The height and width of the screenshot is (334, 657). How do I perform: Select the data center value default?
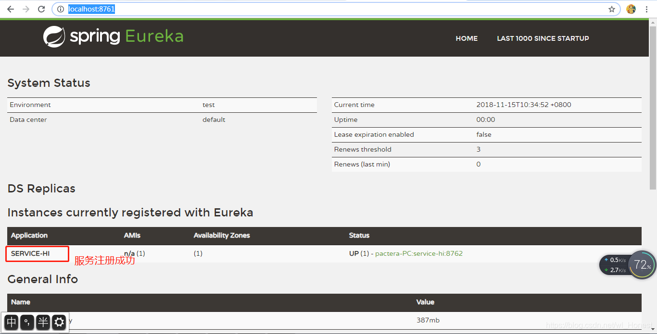click(214, 119)
